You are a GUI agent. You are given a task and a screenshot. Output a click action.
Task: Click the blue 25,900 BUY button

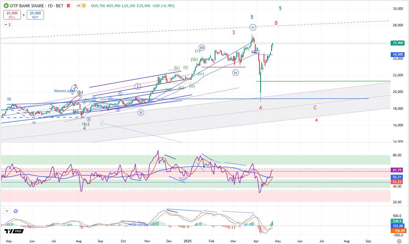tap(35, 15)
